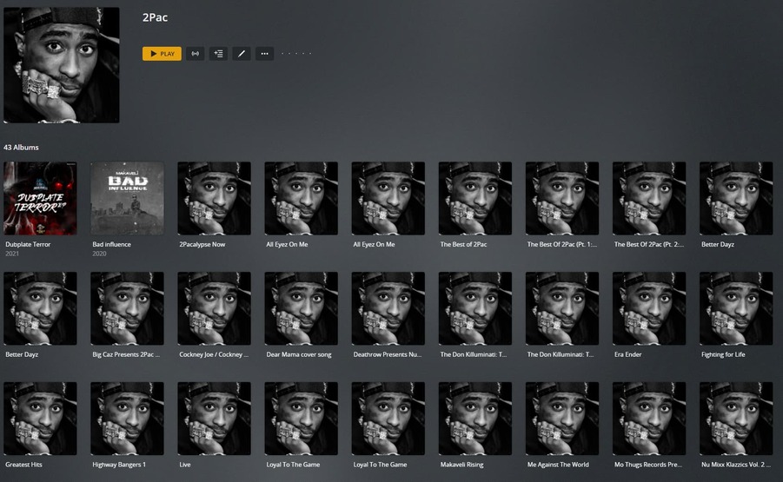Edit artist metadata with the pencil icon
The width and height of the screenshot is (783, 482).
[x=242, y=53]
